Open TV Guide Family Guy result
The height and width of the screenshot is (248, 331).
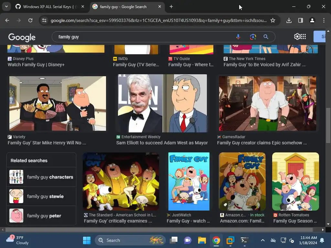[191, 65]
